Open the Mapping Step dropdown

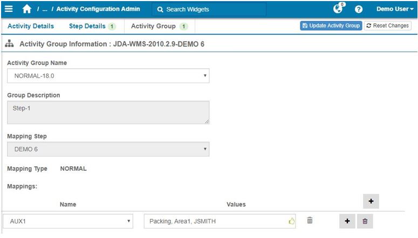(108, 149)
